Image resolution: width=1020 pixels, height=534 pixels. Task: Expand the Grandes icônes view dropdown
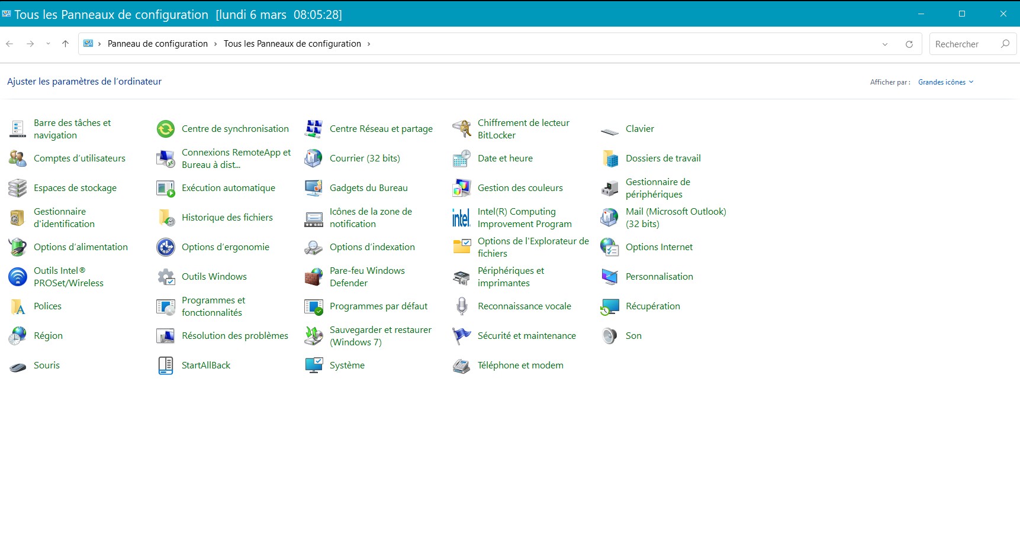(x=945, y=82)
